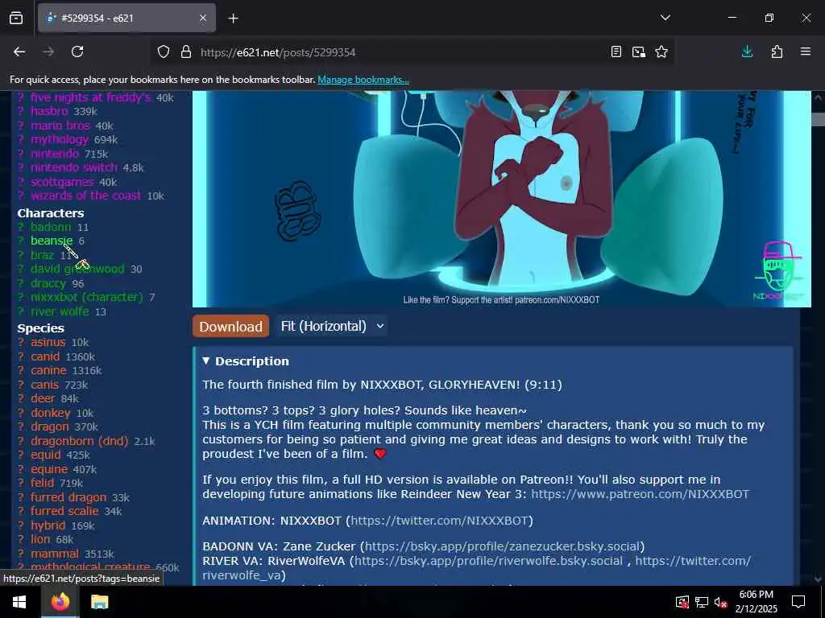Click question mark beside river wolfe tag
825x618 pixels.
(20, 311)
